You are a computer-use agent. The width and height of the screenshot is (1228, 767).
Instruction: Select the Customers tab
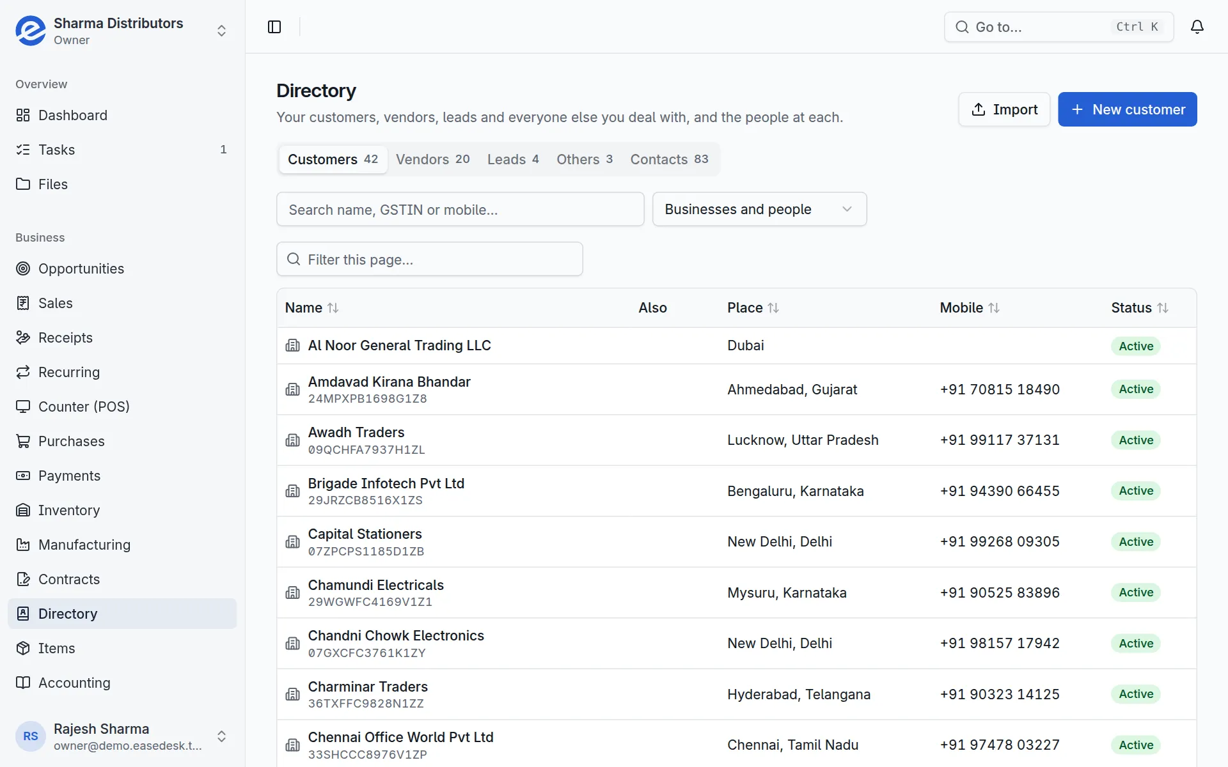point(333,159)
